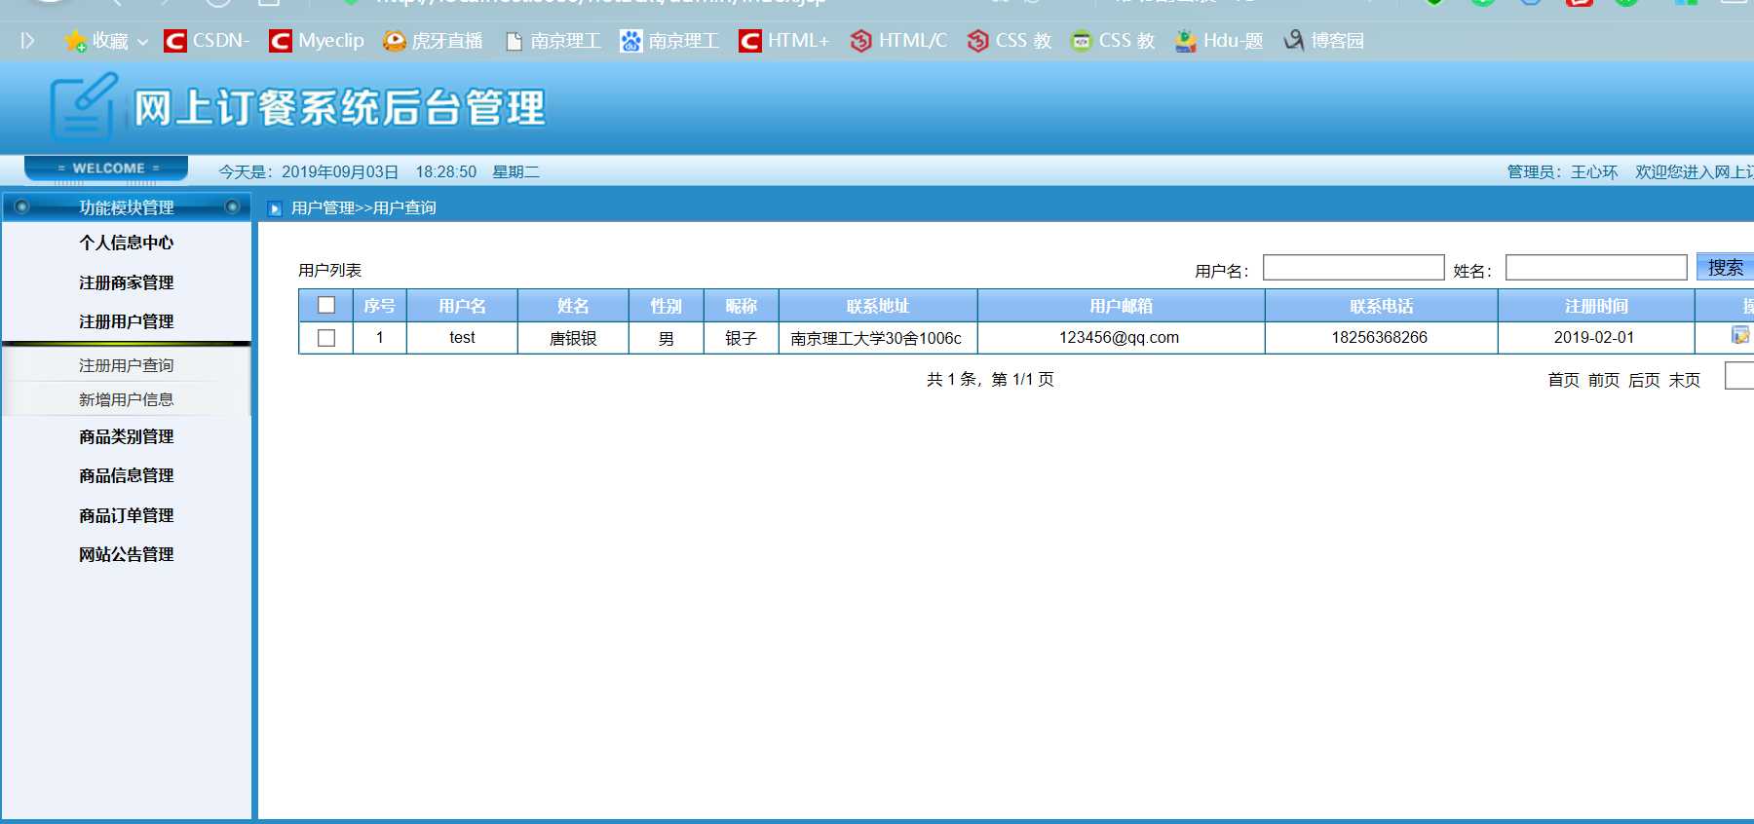Expand 注册商家管理 menu
This screenshot has width=1754, height=824.
click(x=127, y=282)
